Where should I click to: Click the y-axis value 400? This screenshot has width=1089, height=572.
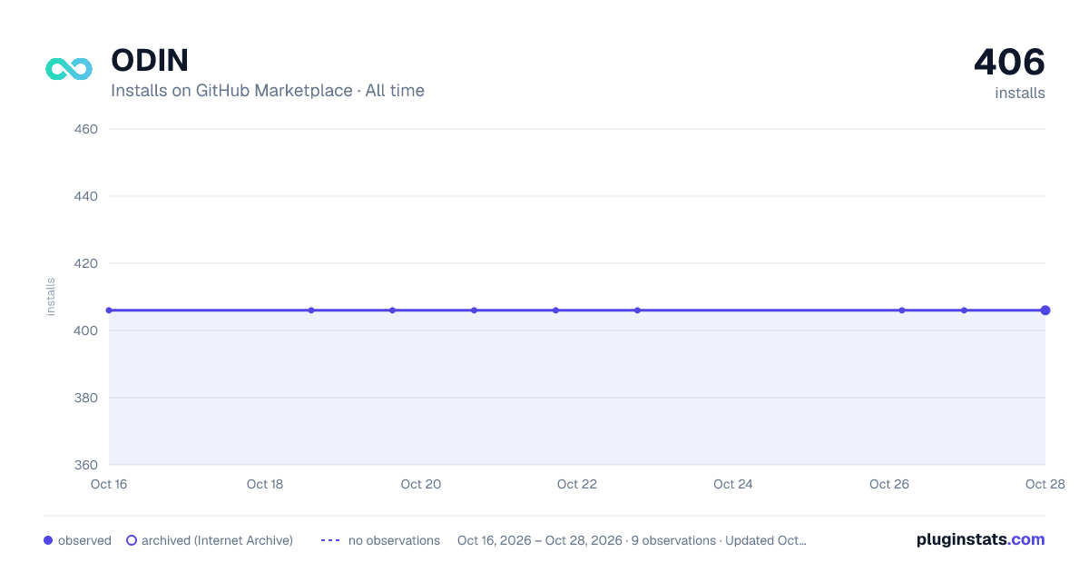[x=85, y=330]
